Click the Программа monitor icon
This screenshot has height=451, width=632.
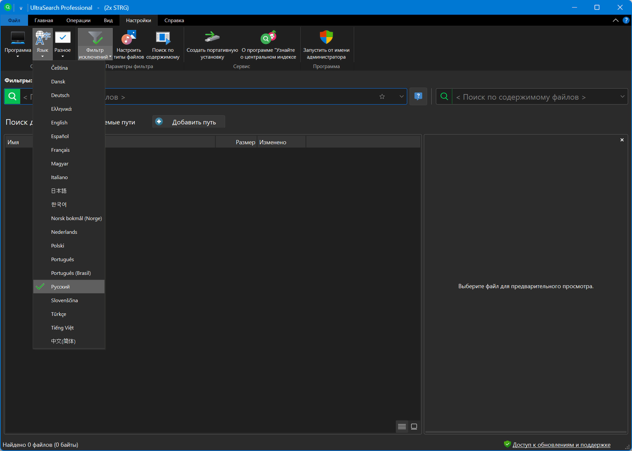point(18,38)
